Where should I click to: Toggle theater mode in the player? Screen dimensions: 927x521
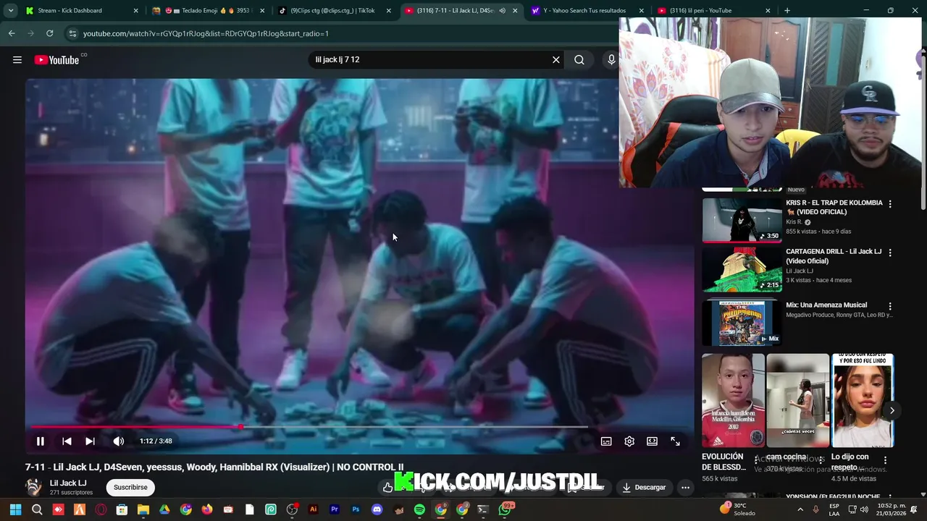(652, 441)
